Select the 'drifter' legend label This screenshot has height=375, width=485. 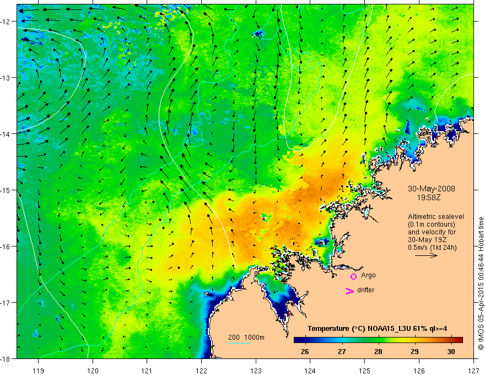pyautogui.click(x=365, y=290)
